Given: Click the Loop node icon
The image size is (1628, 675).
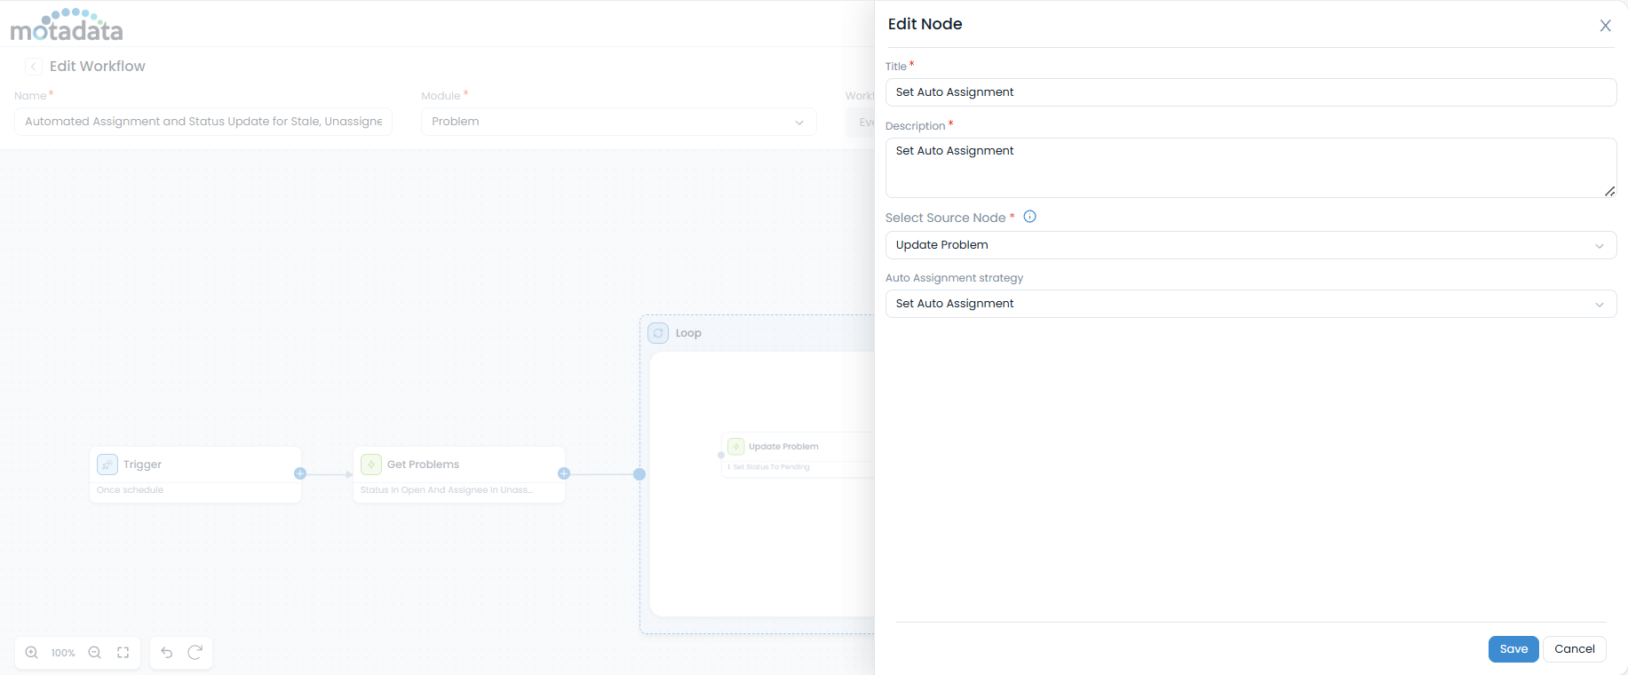Looking at the screenshot, I should (658, 333).
